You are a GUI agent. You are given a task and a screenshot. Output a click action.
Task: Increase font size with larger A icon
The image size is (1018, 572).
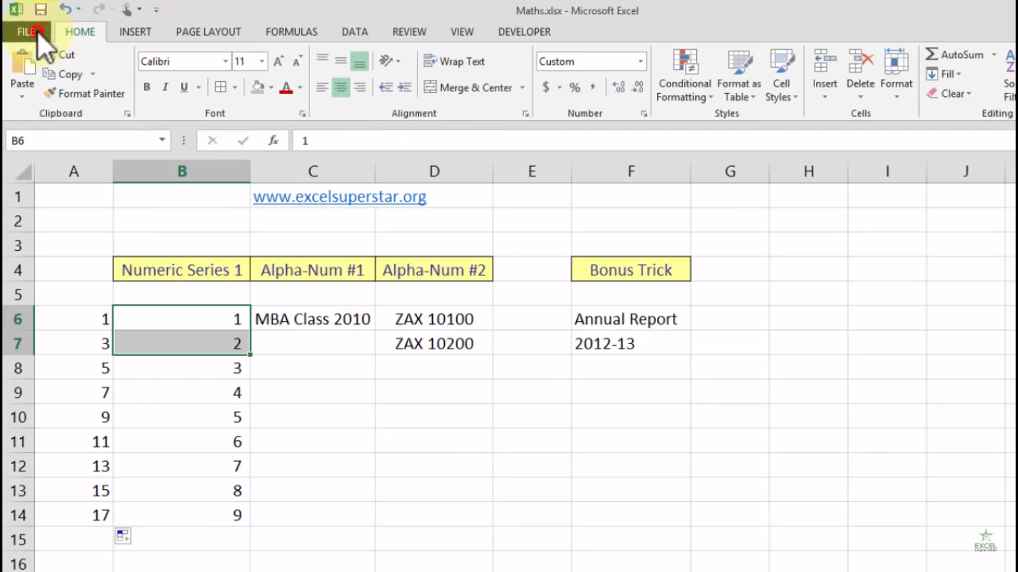279,62
